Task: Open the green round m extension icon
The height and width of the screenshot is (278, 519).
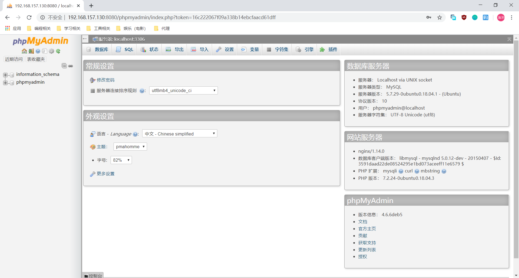Action: coord(475,18)
